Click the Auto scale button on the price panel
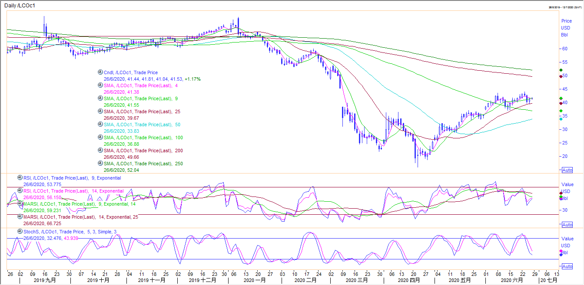584x285 pixels. [567, 170]
